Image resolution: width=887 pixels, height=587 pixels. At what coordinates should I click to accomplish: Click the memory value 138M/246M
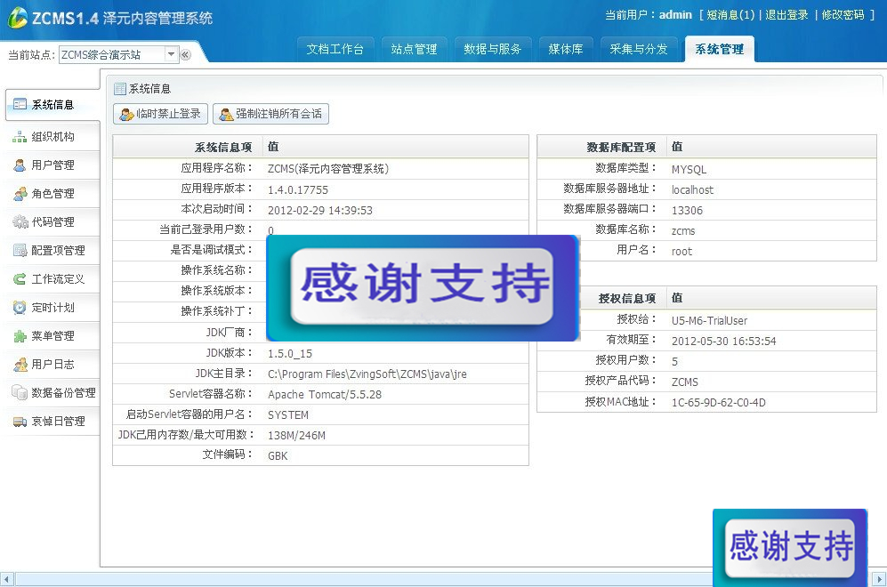pos(296,436)
